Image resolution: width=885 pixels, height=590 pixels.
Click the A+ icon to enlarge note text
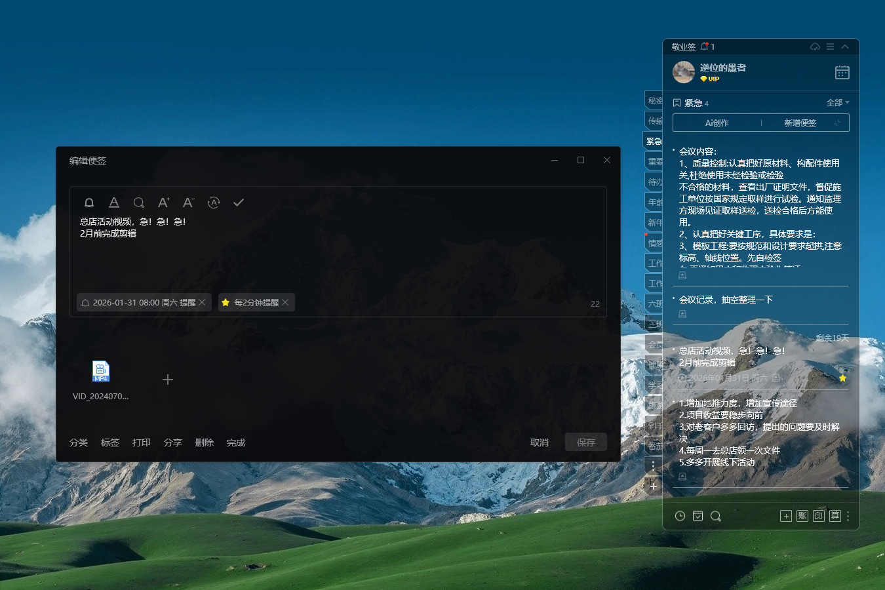(x=163, y=203)
